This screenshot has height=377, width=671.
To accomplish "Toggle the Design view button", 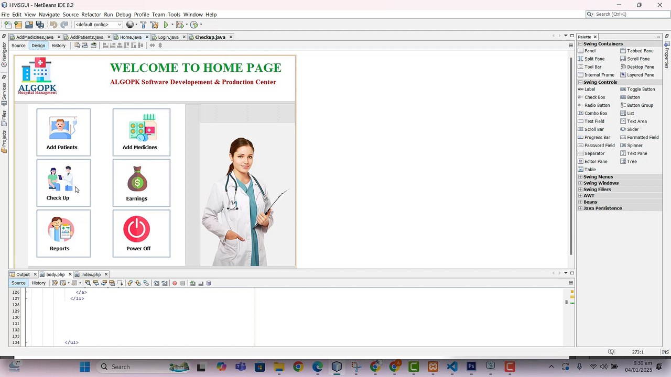I will tap(38, 46).
